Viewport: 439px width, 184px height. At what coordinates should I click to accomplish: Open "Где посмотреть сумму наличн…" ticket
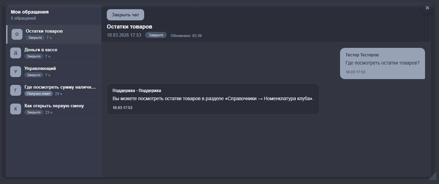(60, 87)
